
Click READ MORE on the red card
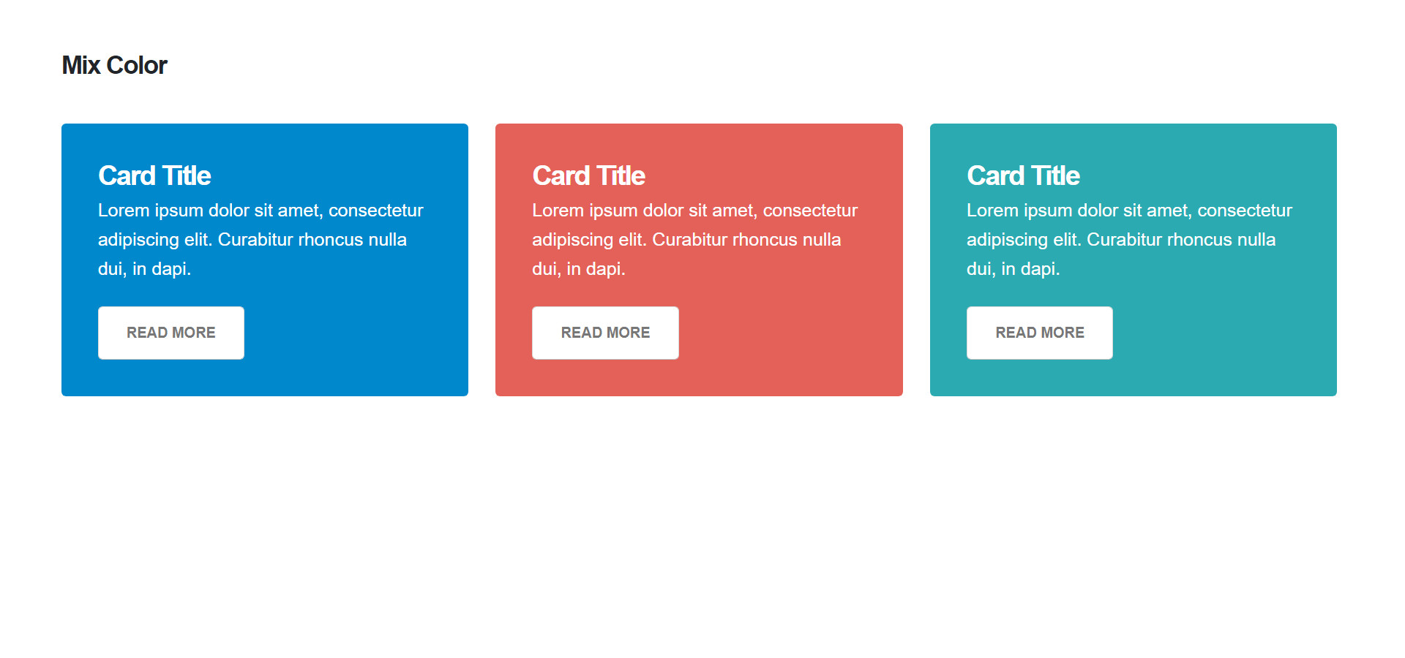pyautogui.click(x=605, y=333)
